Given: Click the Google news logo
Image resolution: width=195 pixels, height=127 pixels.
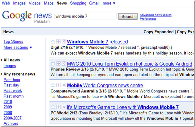Looking at the screenshot, I should (27, 16).
